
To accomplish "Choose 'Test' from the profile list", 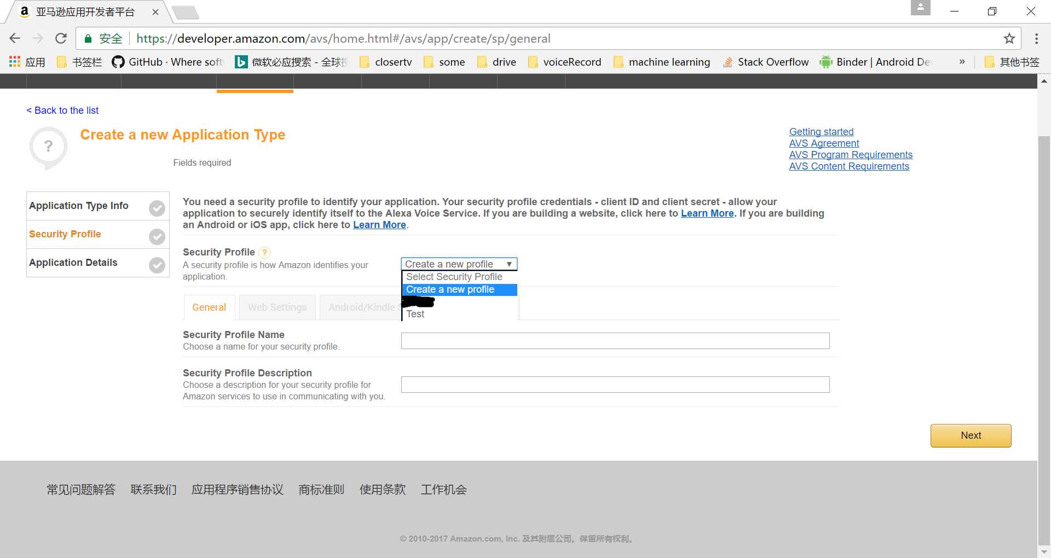I will coord(415,314).
